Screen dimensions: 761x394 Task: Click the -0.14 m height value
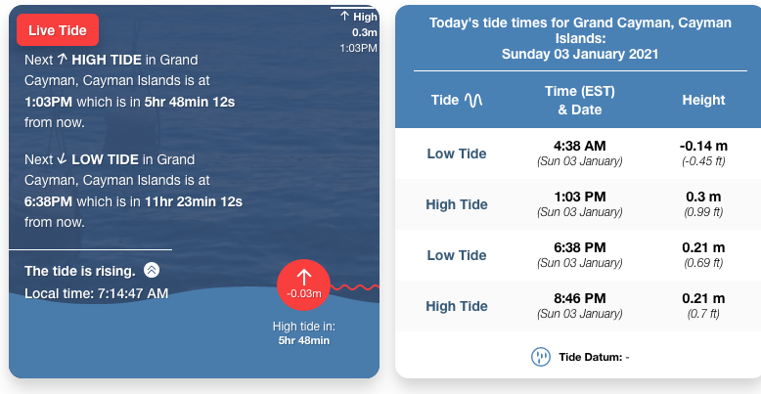tap(704, 146)
